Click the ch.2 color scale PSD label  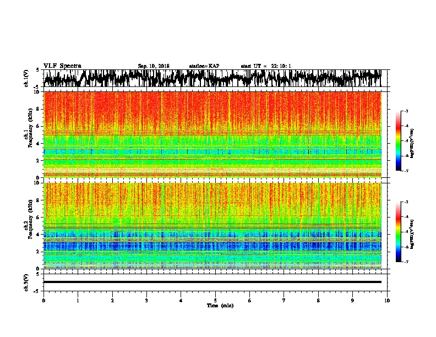[412, 234]
